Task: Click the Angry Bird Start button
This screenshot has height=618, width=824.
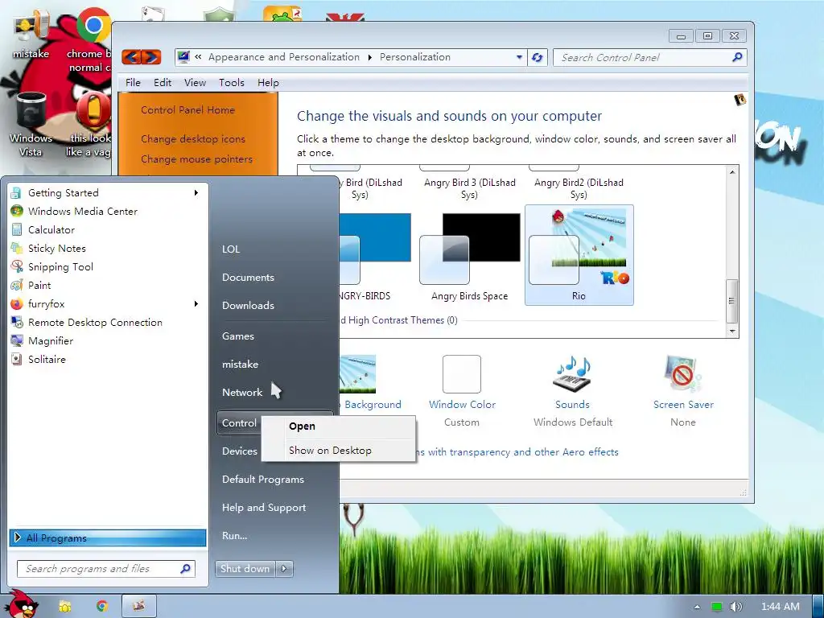Action: (x=21, y=604)
